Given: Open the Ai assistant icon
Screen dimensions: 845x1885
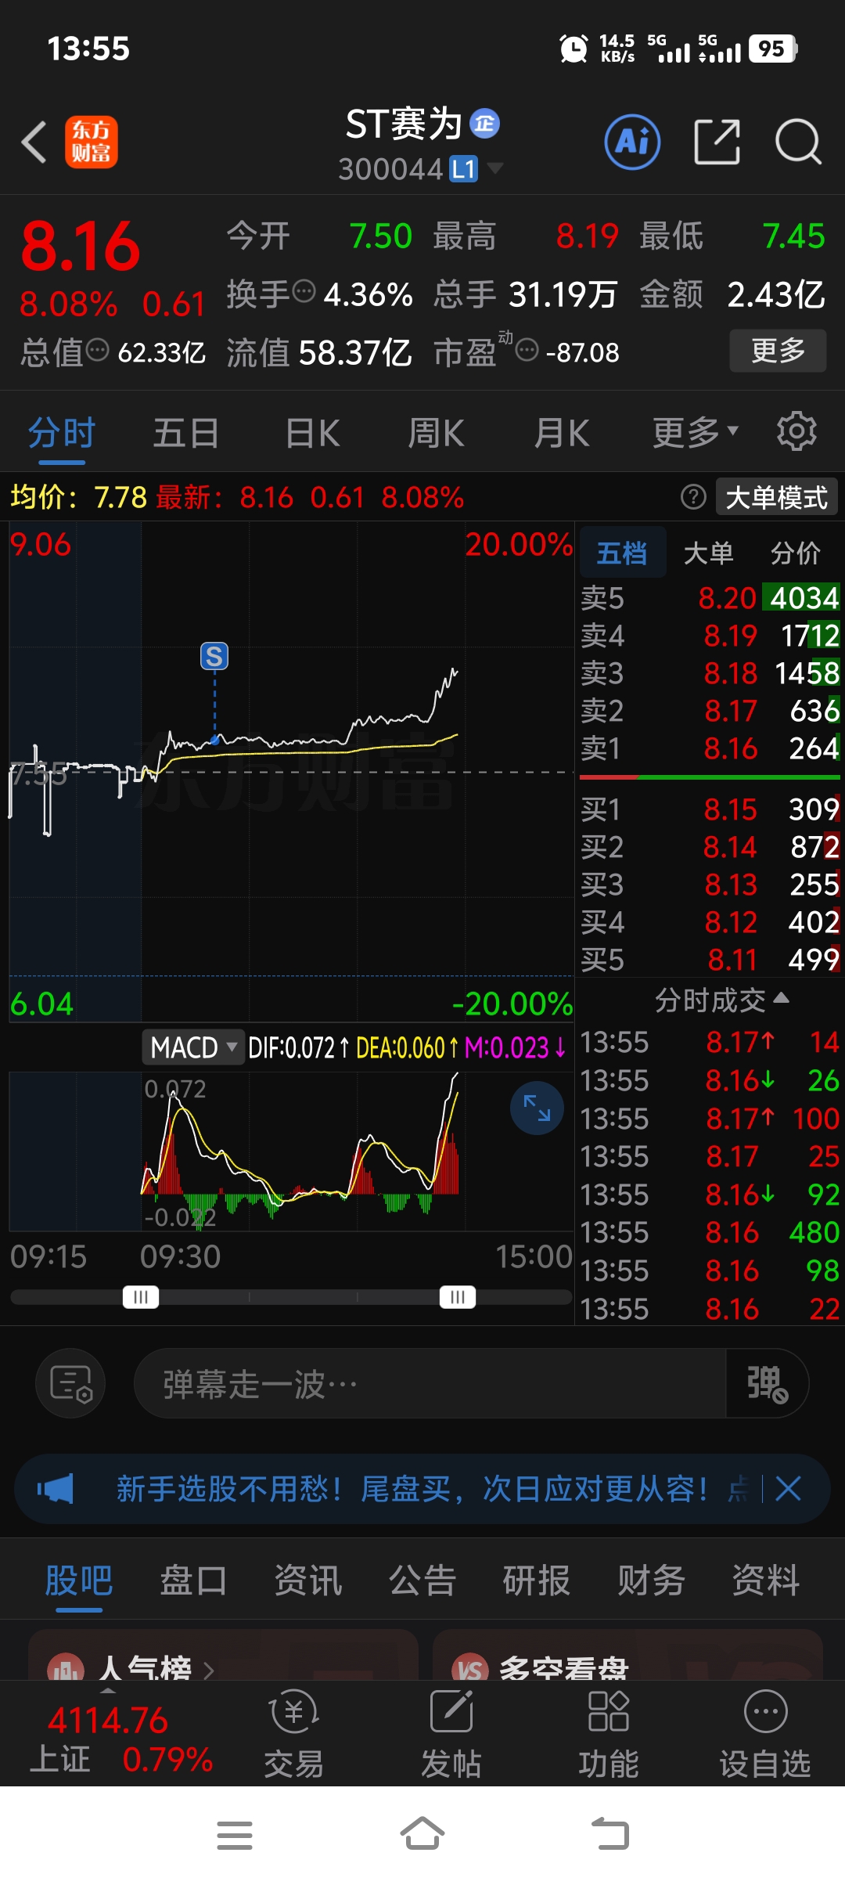Looking at the screenshot, I should pyautogui.click(x=632, y=142).
